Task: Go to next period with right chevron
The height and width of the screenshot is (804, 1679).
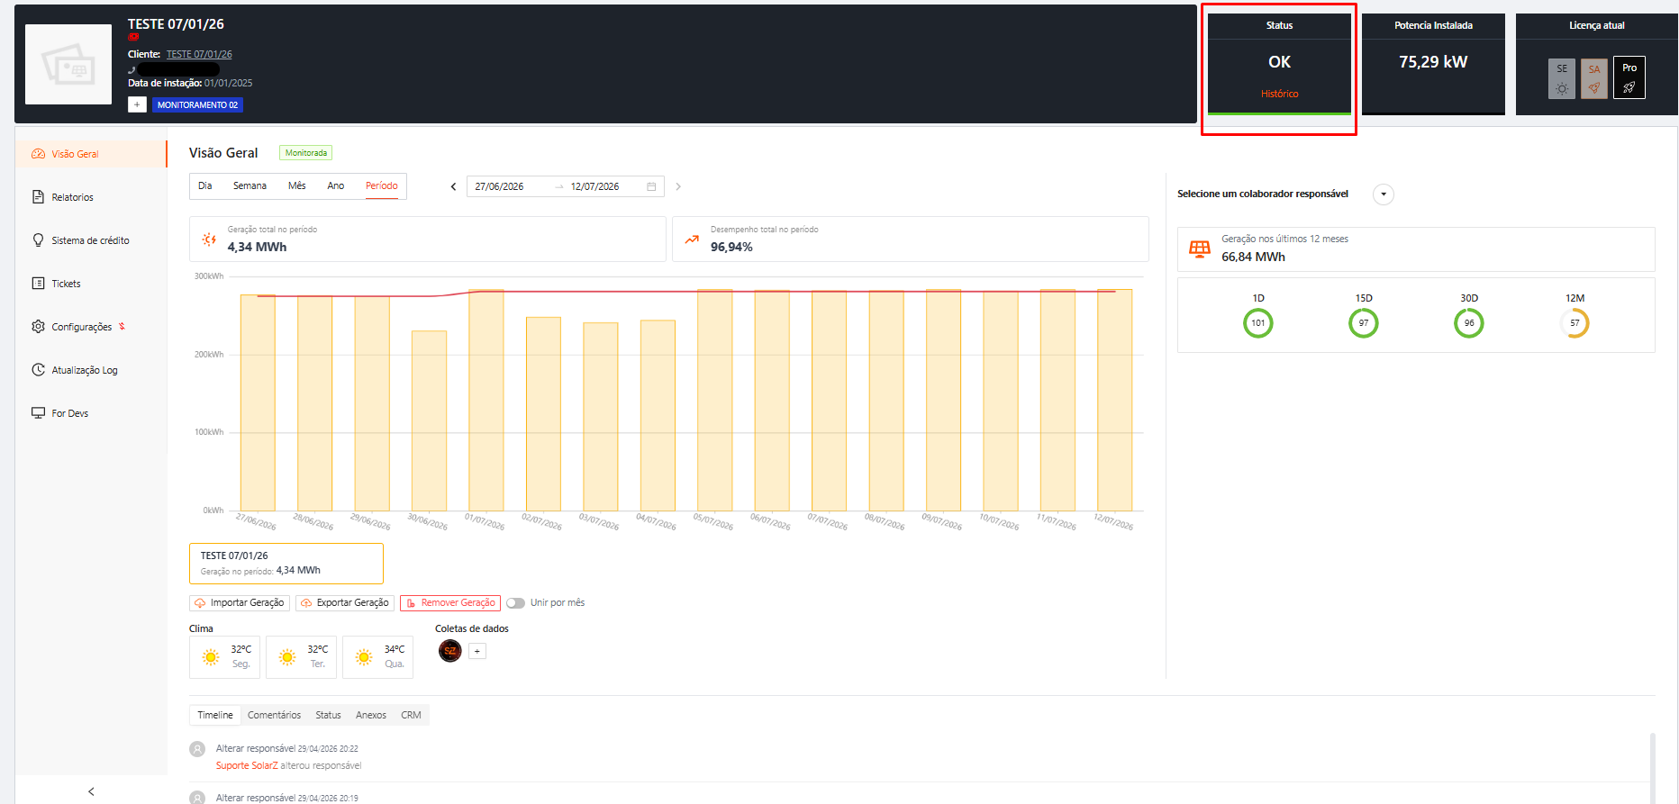Action: coord(678,186)
